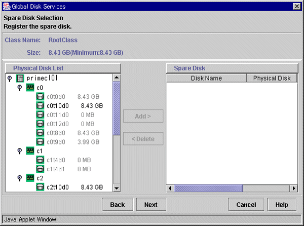Click the disk icon beside c0t12d0

pos(40,124)
